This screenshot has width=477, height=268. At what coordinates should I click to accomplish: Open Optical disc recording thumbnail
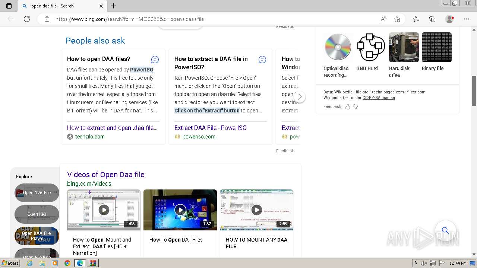click(x=338, y=47)
